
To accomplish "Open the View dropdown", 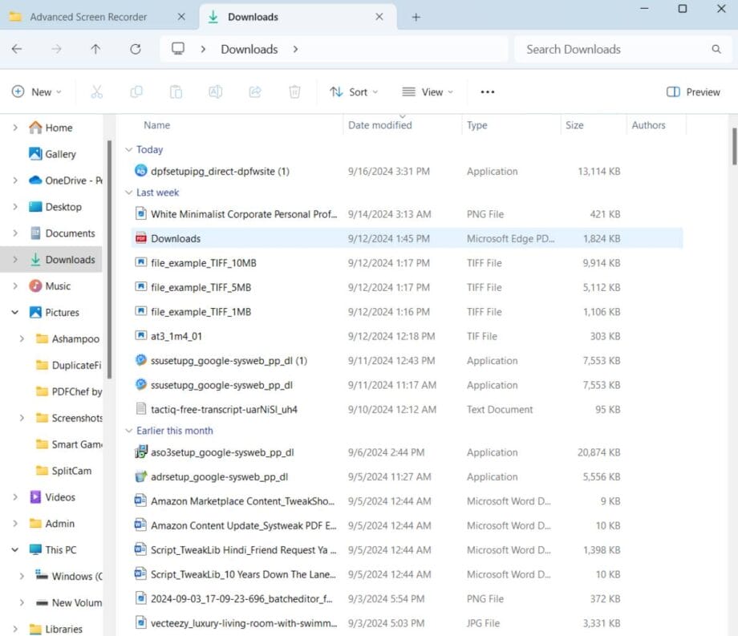I will pyautogui.click(x=428, y=91).
